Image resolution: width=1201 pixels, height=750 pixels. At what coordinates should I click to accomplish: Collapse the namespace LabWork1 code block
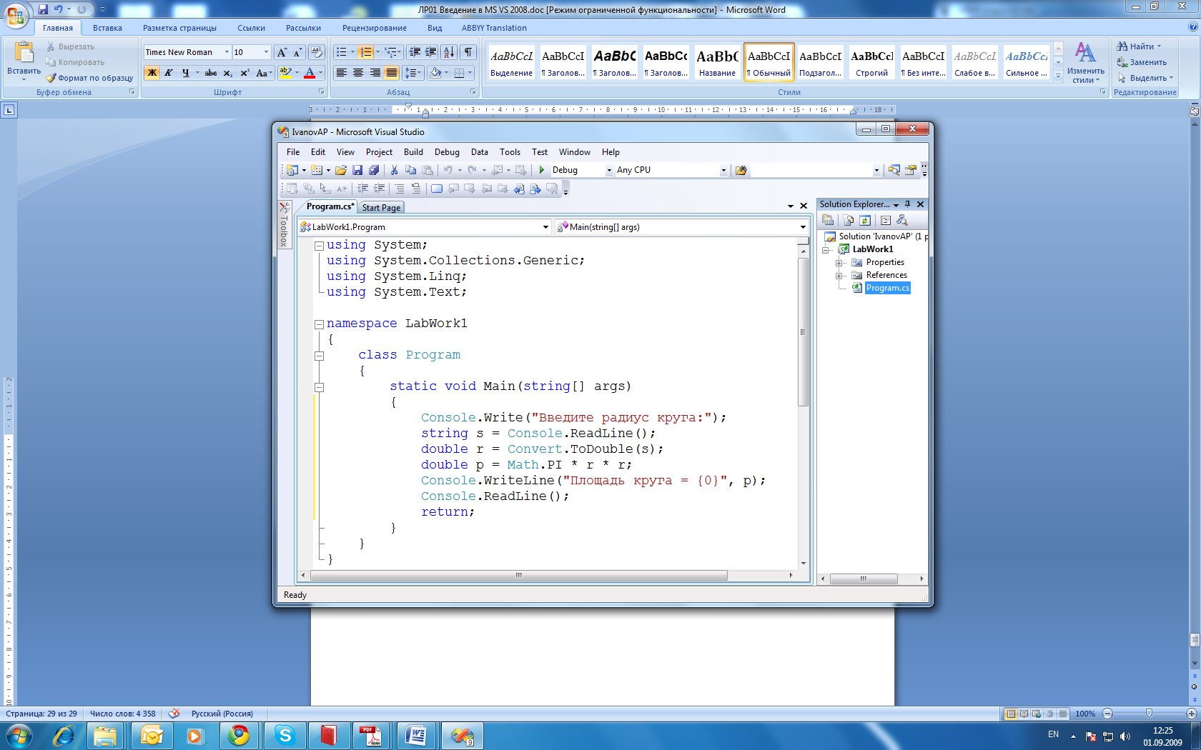319,324
